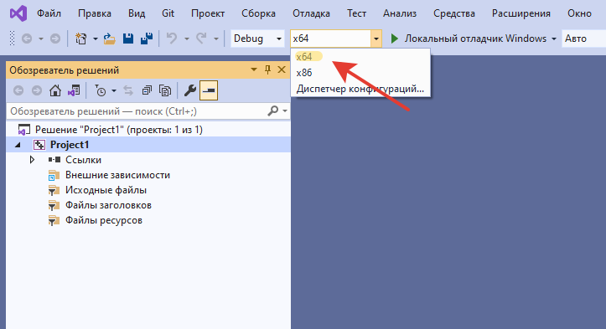This screenshot has height=329, width=606.
Task: Open Properties wrench icon in Solution Explorer
Action: click(x=189, y=90)
